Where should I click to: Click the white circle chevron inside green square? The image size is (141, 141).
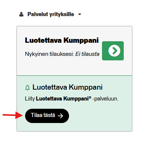[114, 51]
